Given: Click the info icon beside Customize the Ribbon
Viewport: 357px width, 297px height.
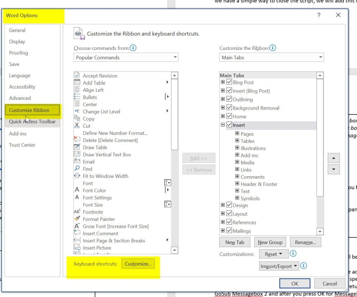Looking at the screenshot, I should click(273, 48).
